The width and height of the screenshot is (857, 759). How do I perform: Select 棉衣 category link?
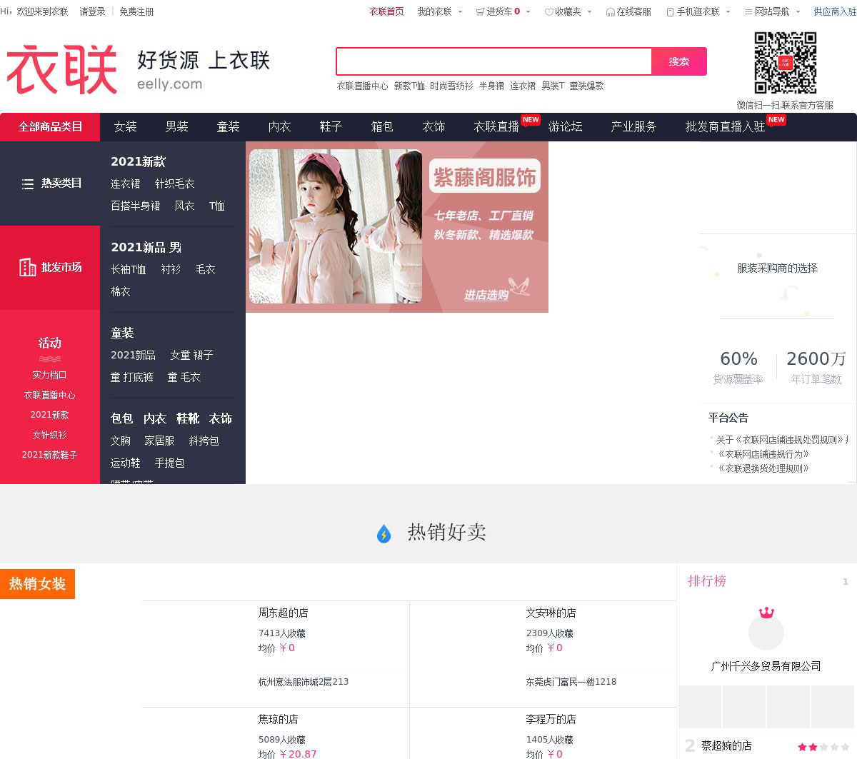pyautogui.click(x=120, y=292)
